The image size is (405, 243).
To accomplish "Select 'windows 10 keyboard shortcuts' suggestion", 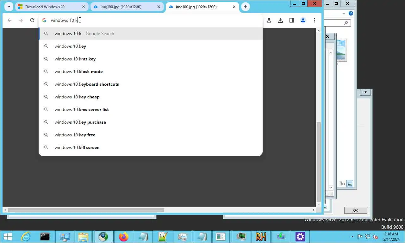I will coord(151,84).
